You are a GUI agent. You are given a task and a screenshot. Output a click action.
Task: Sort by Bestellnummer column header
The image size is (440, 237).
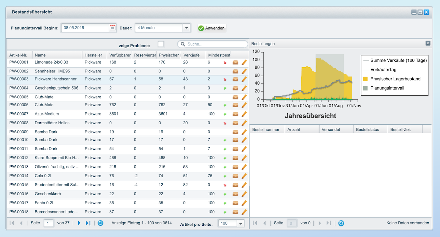tap(267, 129)
